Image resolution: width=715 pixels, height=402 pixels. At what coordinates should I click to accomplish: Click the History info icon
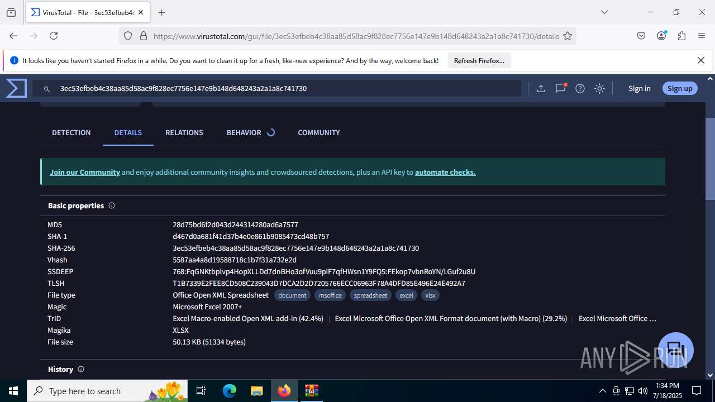81,369
